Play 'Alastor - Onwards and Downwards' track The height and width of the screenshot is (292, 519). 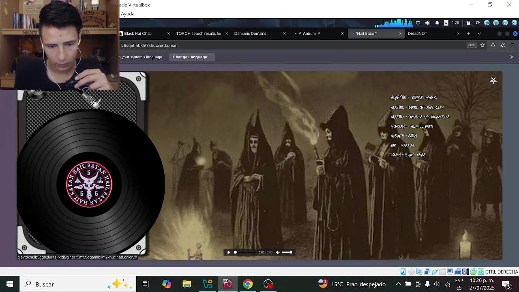click(x=420, y=117)
